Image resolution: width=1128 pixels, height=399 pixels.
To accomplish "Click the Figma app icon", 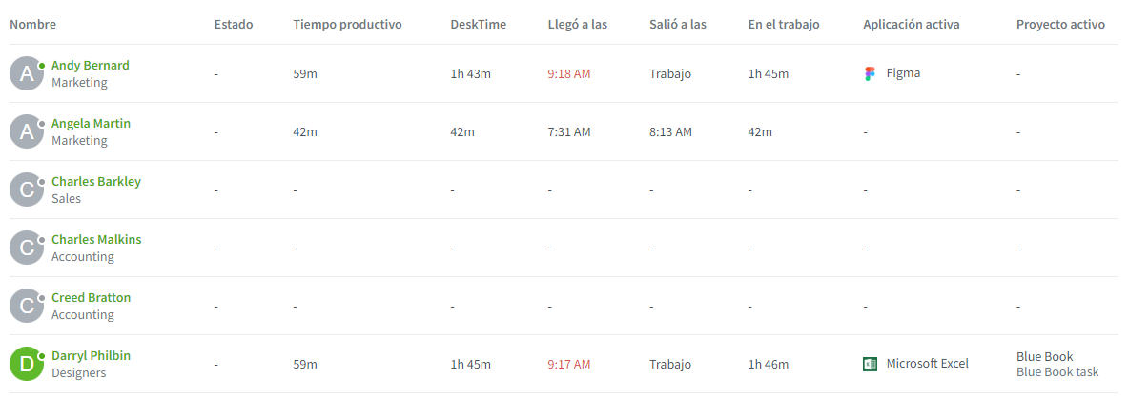I will click(870, 73).
